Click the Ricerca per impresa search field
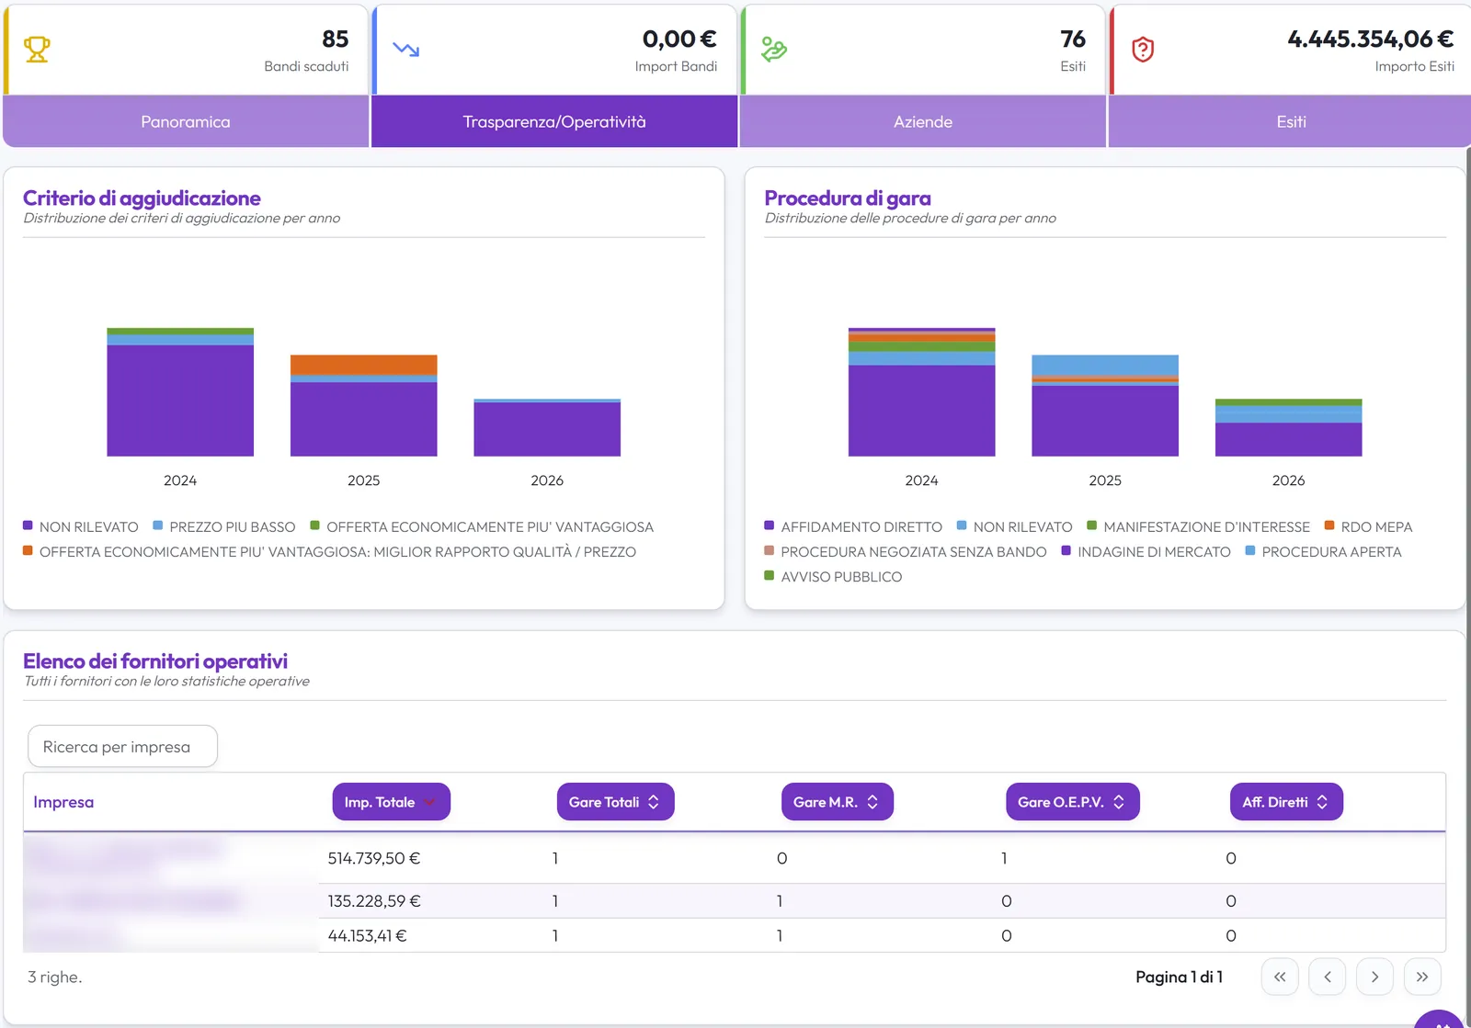Screen dimensions: 1471x1028 click(x=122, y=747)
